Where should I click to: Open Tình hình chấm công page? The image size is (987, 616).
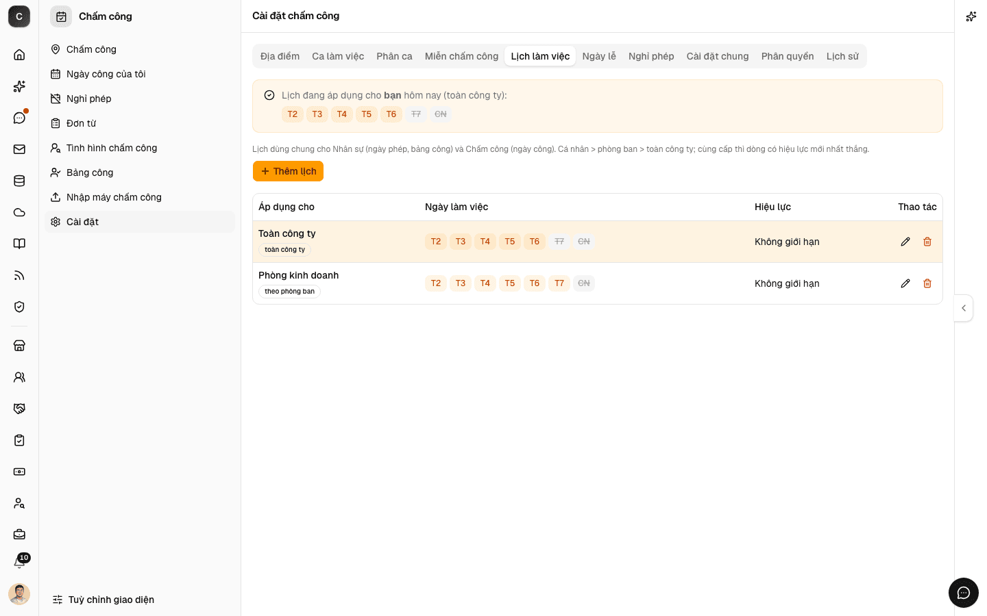(x=140, y=148)
